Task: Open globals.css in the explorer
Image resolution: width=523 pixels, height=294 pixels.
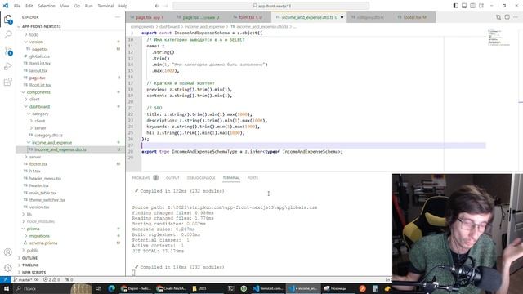Action: click(70, 56)
